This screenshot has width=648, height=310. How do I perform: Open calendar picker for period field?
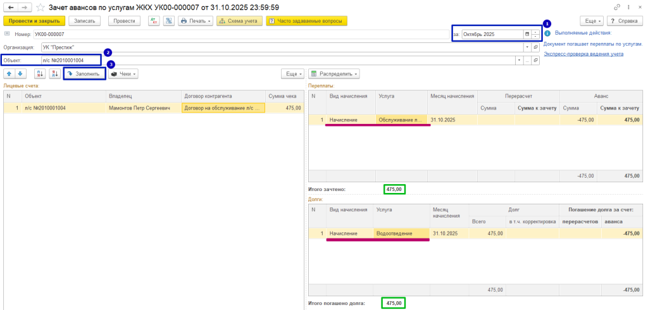click(526, 34)
